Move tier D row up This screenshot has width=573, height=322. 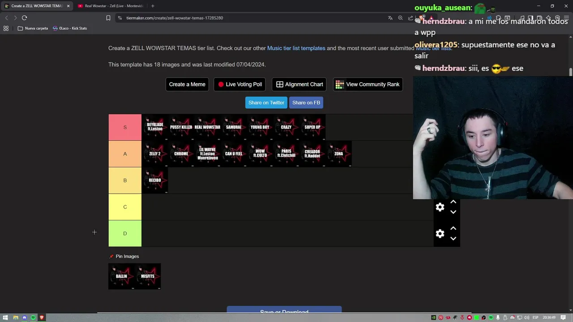tap(453, 229)
